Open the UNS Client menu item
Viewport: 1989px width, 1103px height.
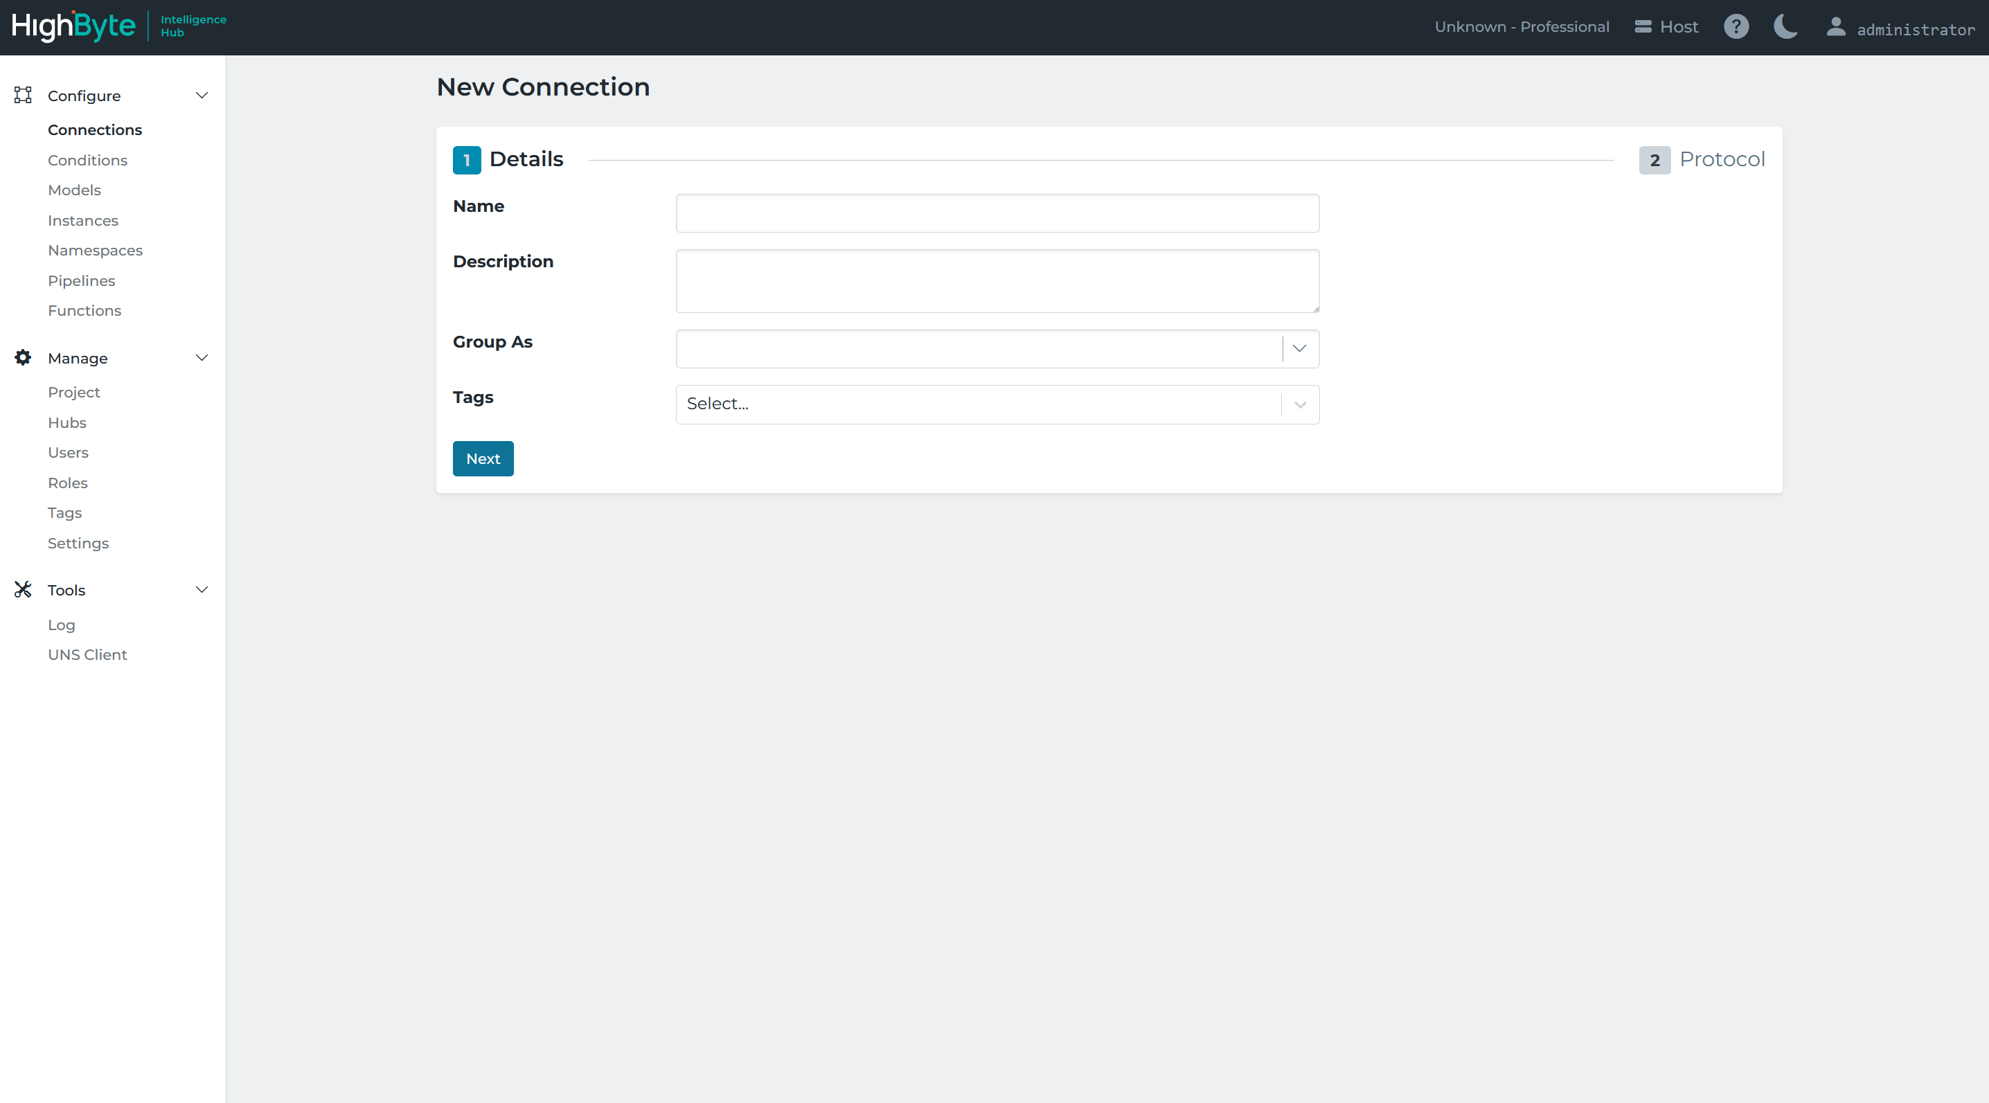(87, 654)
